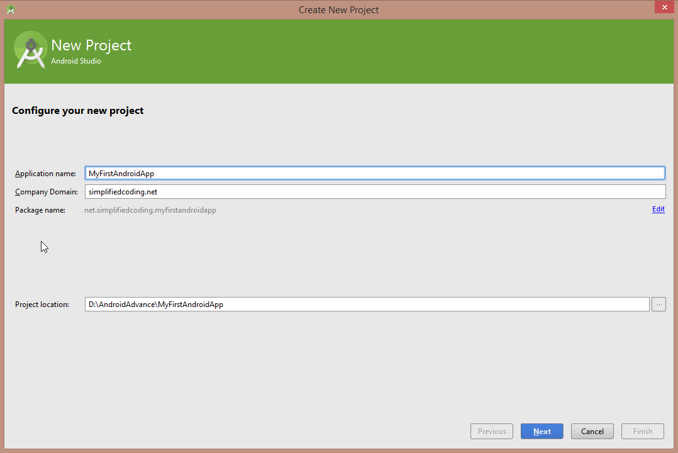Click the Previous button
678x453 pixels.
492,432
